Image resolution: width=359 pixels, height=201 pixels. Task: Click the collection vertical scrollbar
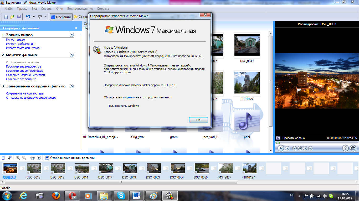271,81
